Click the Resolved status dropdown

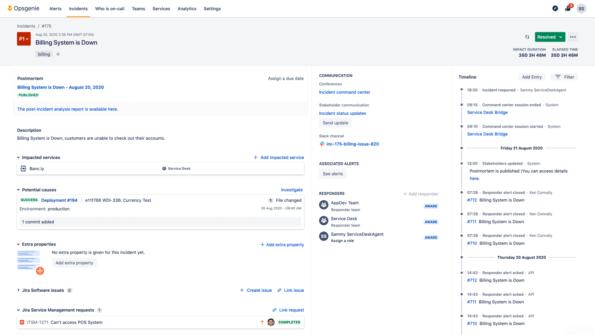(550, 37)
